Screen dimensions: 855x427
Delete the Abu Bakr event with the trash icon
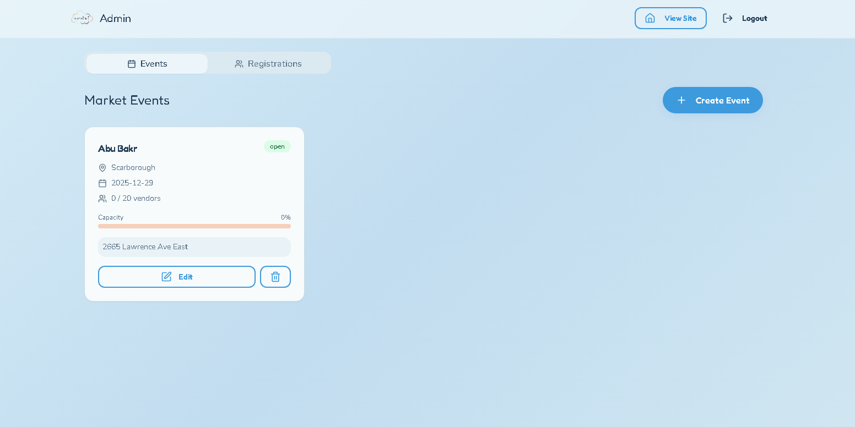click(275, 277)
